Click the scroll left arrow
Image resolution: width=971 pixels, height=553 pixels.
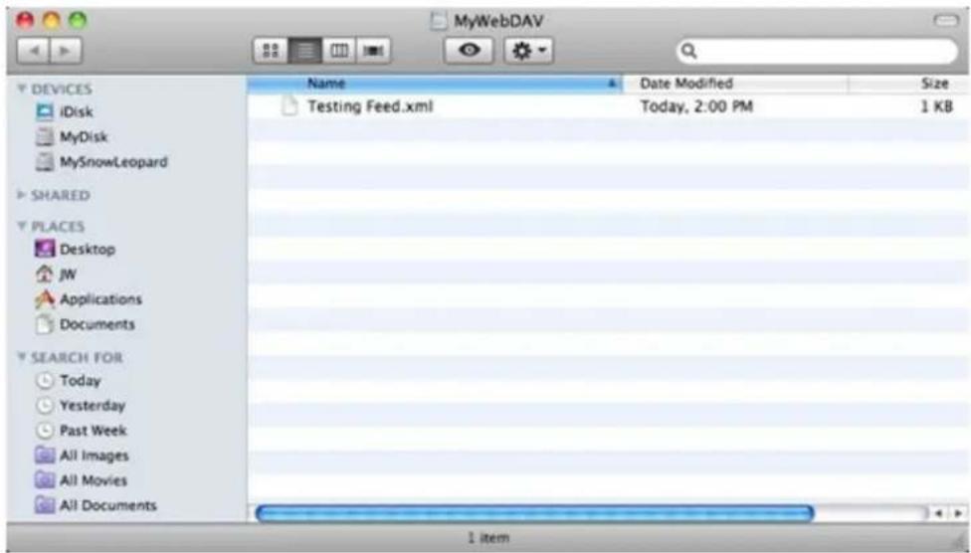939,513
